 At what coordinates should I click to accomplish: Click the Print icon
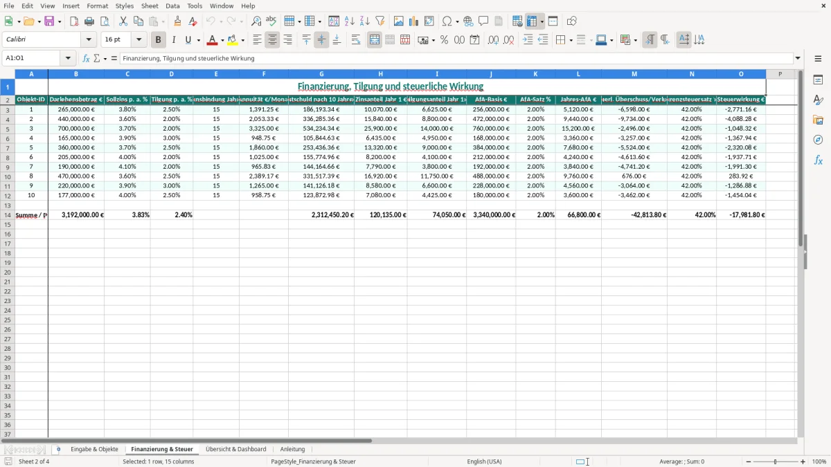89,21
